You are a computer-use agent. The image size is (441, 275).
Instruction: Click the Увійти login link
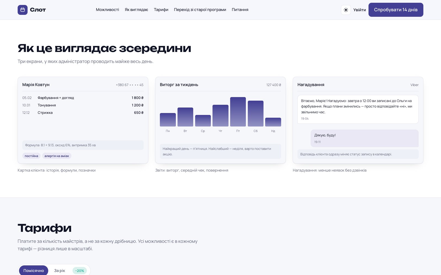(x=360, y=10)
